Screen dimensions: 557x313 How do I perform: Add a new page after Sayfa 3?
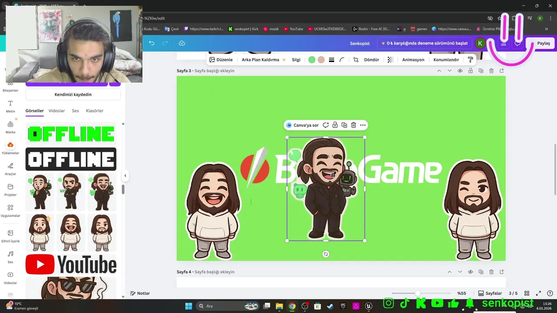point(502,71)
